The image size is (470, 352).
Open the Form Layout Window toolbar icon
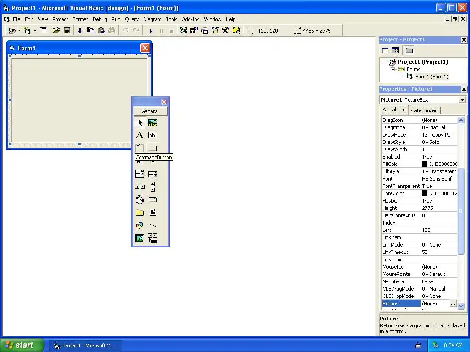click(x=205, y=31)
